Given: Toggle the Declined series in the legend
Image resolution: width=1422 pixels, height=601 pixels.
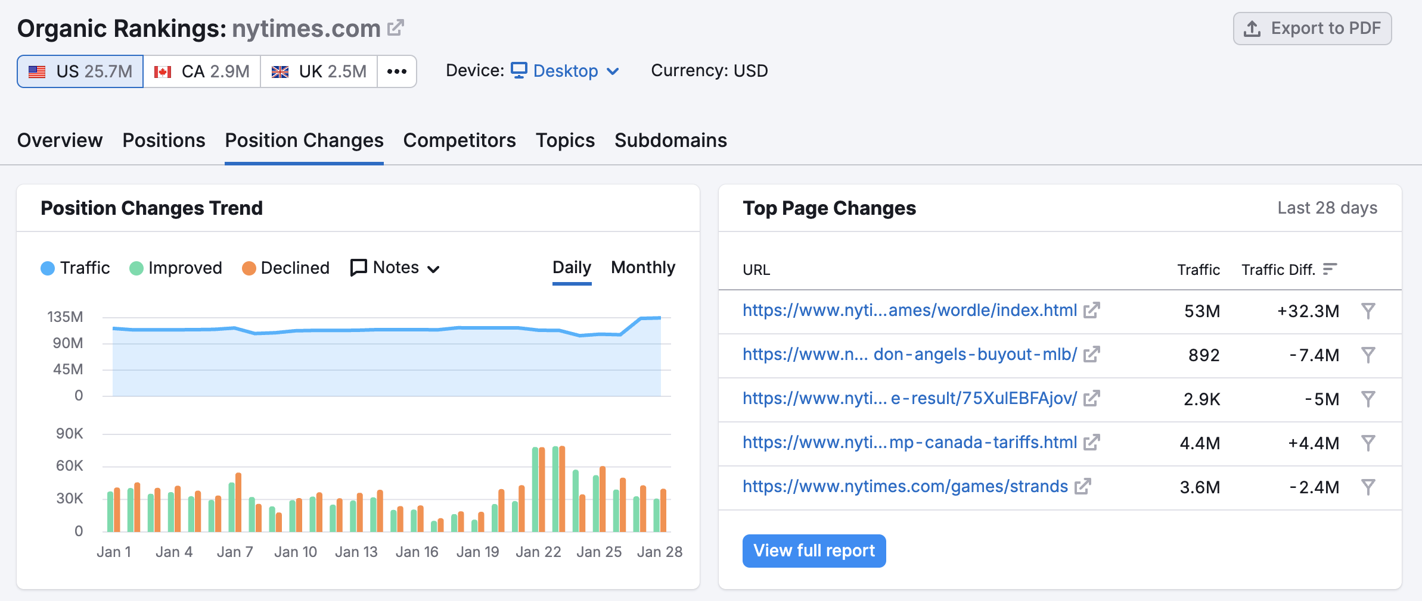Looking at the screenshot, I should point(285,268).
